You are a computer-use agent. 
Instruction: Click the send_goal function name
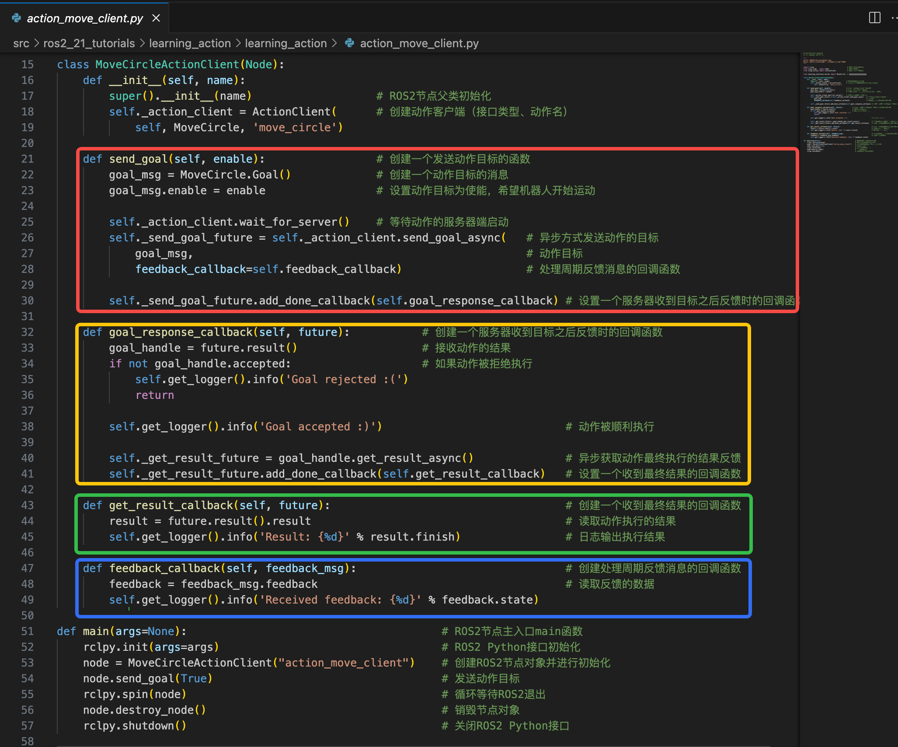point(138,159)
